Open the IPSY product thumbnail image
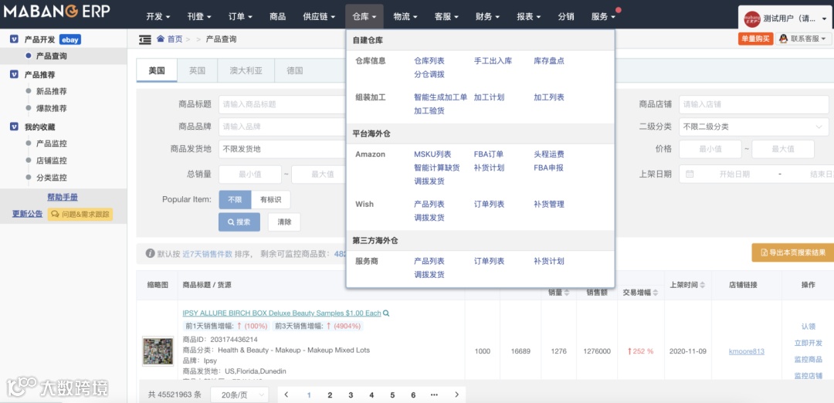Screen dimensions: 834x403 click(158, 351)
